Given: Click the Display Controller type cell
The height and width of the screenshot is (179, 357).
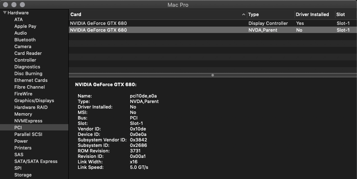Looking at the screenshot, I should [x=268, y=23].
